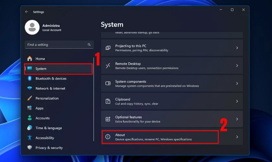Click the search magnifier icon

(89, 45)
